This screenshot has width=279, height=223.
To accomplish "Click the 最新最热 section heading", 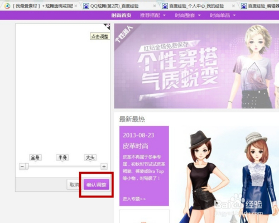I will (132, 119).
